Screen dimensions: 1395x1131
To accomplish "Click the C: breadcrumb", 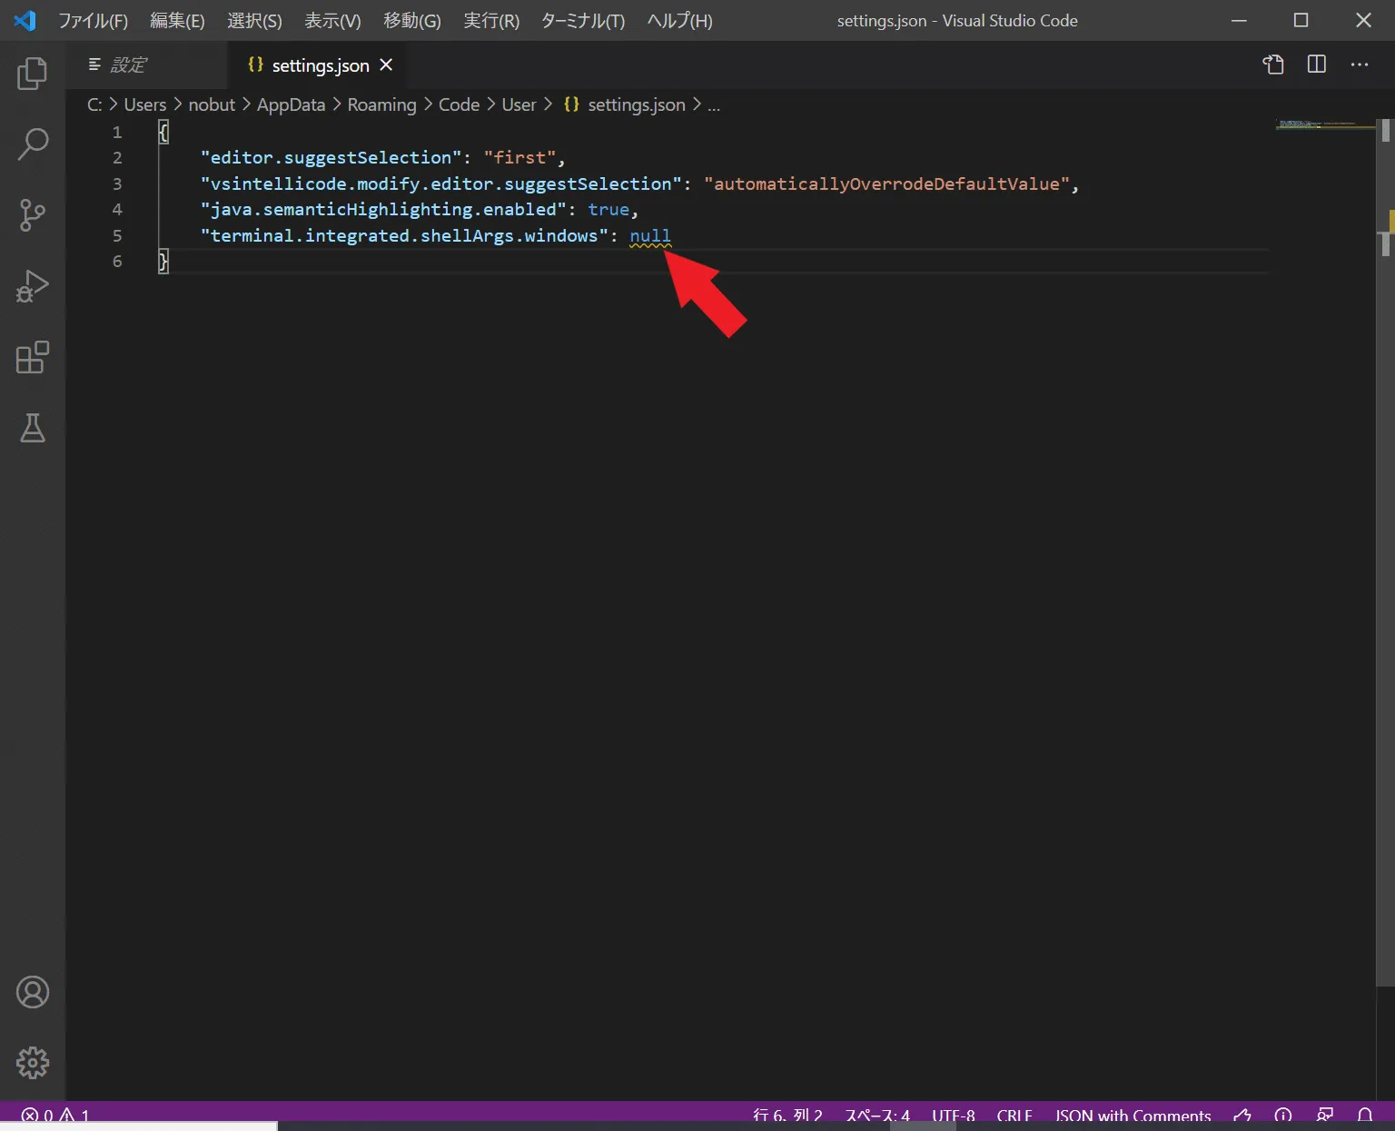I will pyautogui.click(x=94, y=104).
